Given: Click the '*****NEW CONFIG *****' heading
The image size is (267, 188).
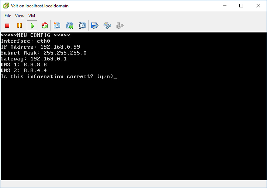Looking at the screenshot, I should pyautogui.click(x=35, y=35).
